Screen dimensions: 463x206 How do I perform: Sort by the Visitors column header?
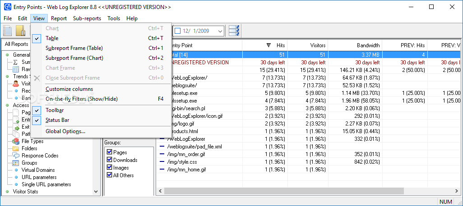click(x=308, y=45)
